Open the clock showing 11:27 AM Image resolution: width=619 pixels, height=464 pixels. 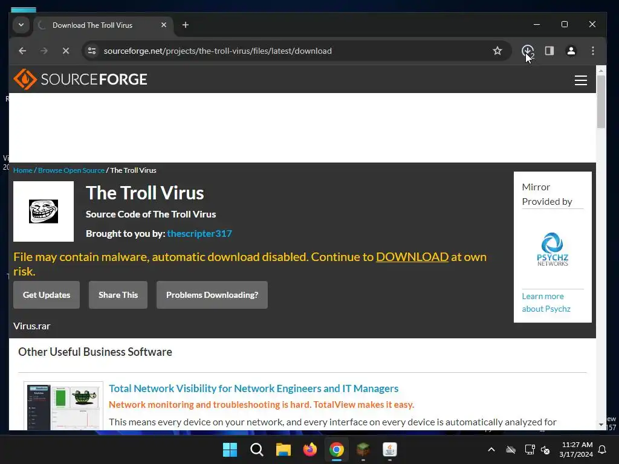[x=576, y=449]
